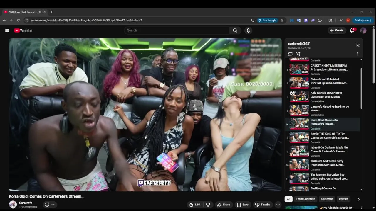Select the All filter chip
The height and width of the screenshot is (211, 376).
coord(288,199)
